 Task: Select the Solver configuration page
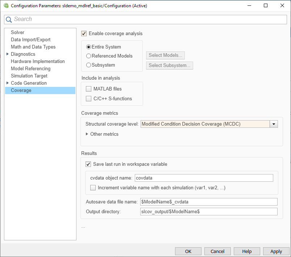17,32
